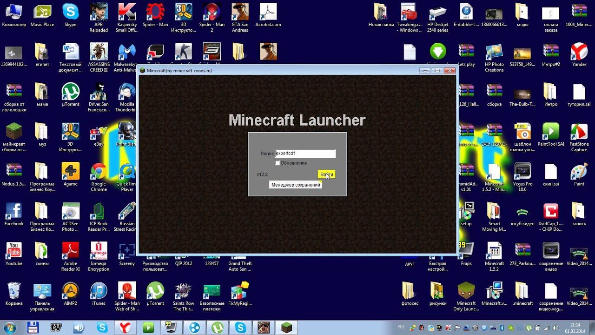Select the iTunes desktop shortcut
The height and width of the screenshot is (335, 595).
click(99, 295)
